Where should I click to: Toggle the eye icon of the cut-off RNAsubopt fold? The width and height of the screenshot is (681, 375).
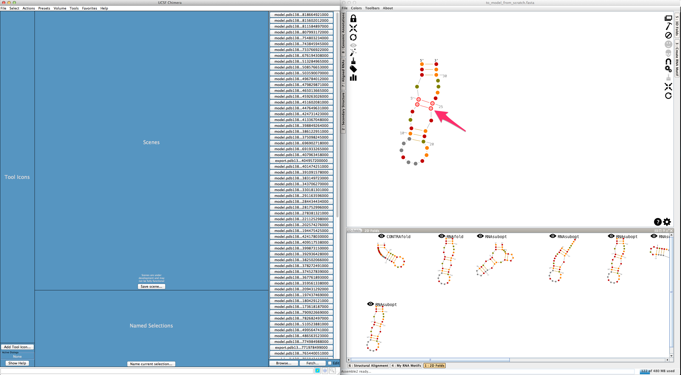click(x=654, y=236)
